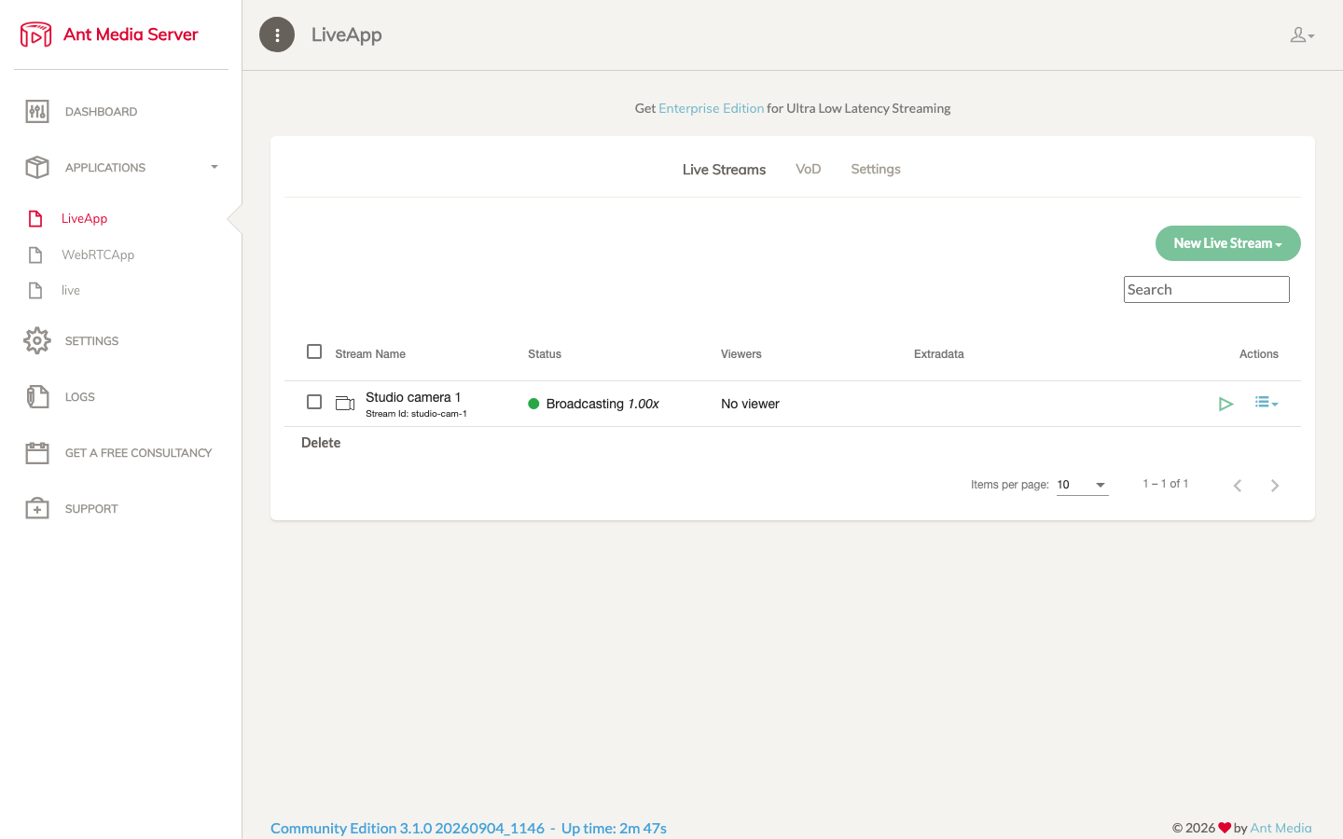The height and width of the screenshot is (839, 1343).
Task: Open the Items per page selector
Action: [x=1083, y=485]
